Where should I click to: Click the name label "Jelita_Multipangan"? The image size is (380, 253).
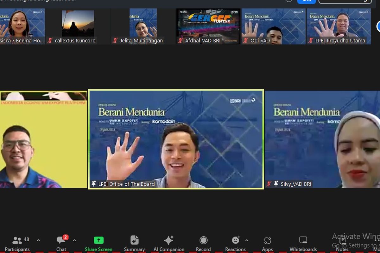click(x=141, y=40)
